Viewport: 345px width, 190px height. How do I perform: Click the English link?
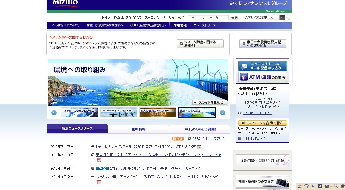(x=106, y=18)
